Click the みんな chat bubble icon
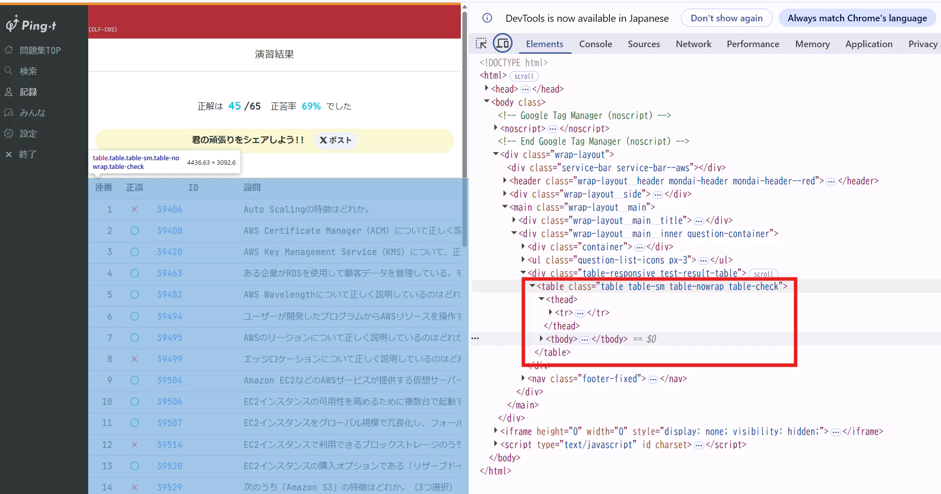This screenshot has width=941, height=494. (9, 113)
